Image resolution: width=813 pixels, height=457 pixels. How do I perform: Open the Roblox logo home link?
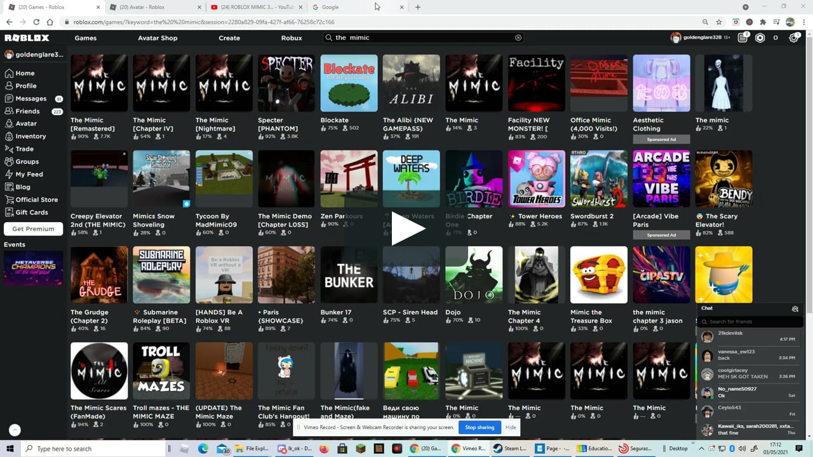click(27, 38)
